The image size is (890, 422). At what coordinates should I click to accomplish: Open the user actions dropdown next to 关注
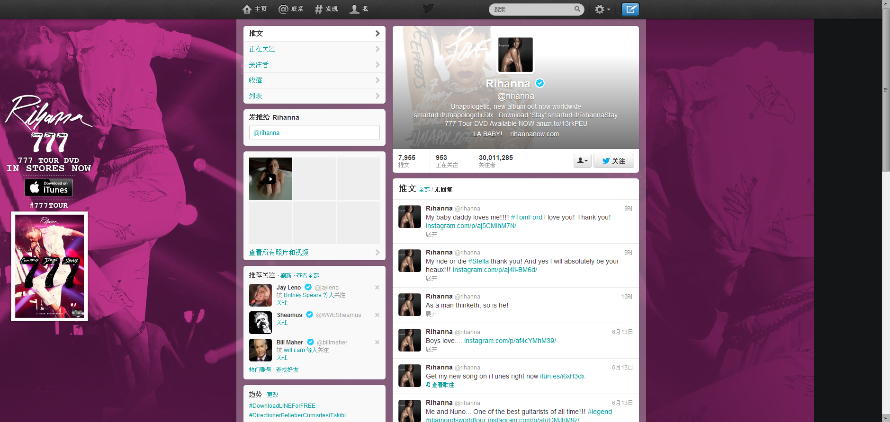tap(583, 161)
